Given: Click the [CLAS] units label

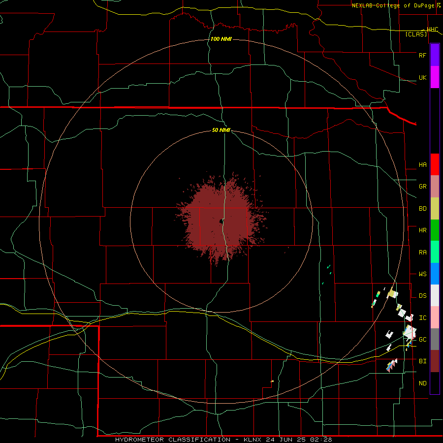Looking at the screenshot, I should [416, 34].
